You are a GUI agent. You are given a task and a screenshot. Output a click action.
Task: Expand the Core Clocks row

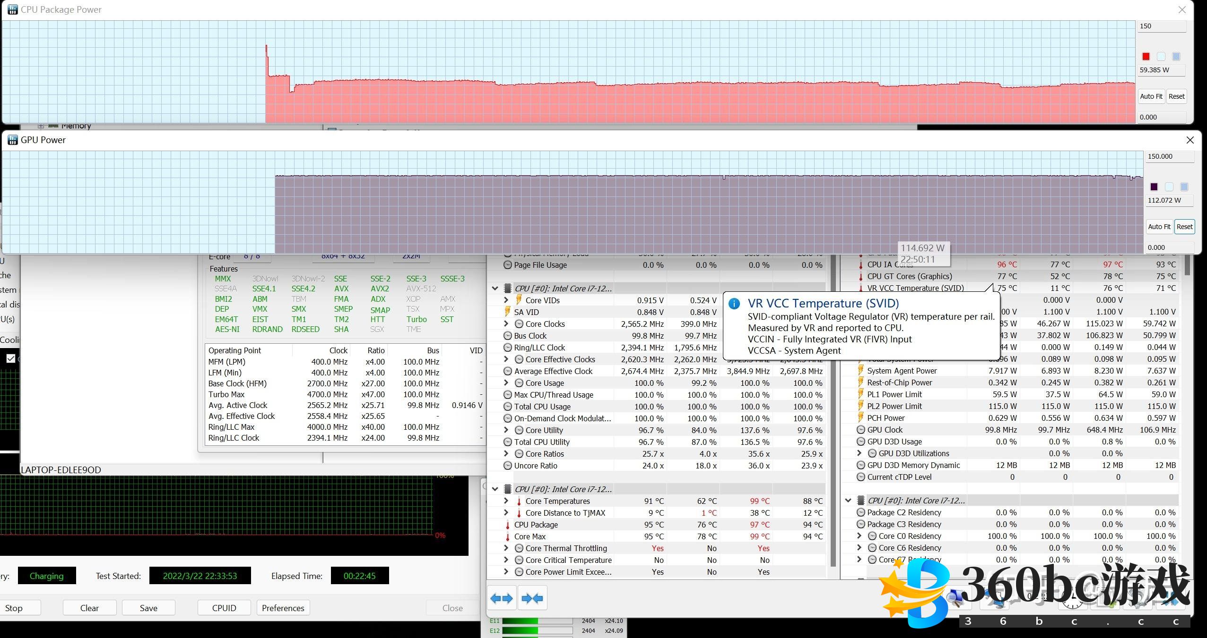coord(506,324)
